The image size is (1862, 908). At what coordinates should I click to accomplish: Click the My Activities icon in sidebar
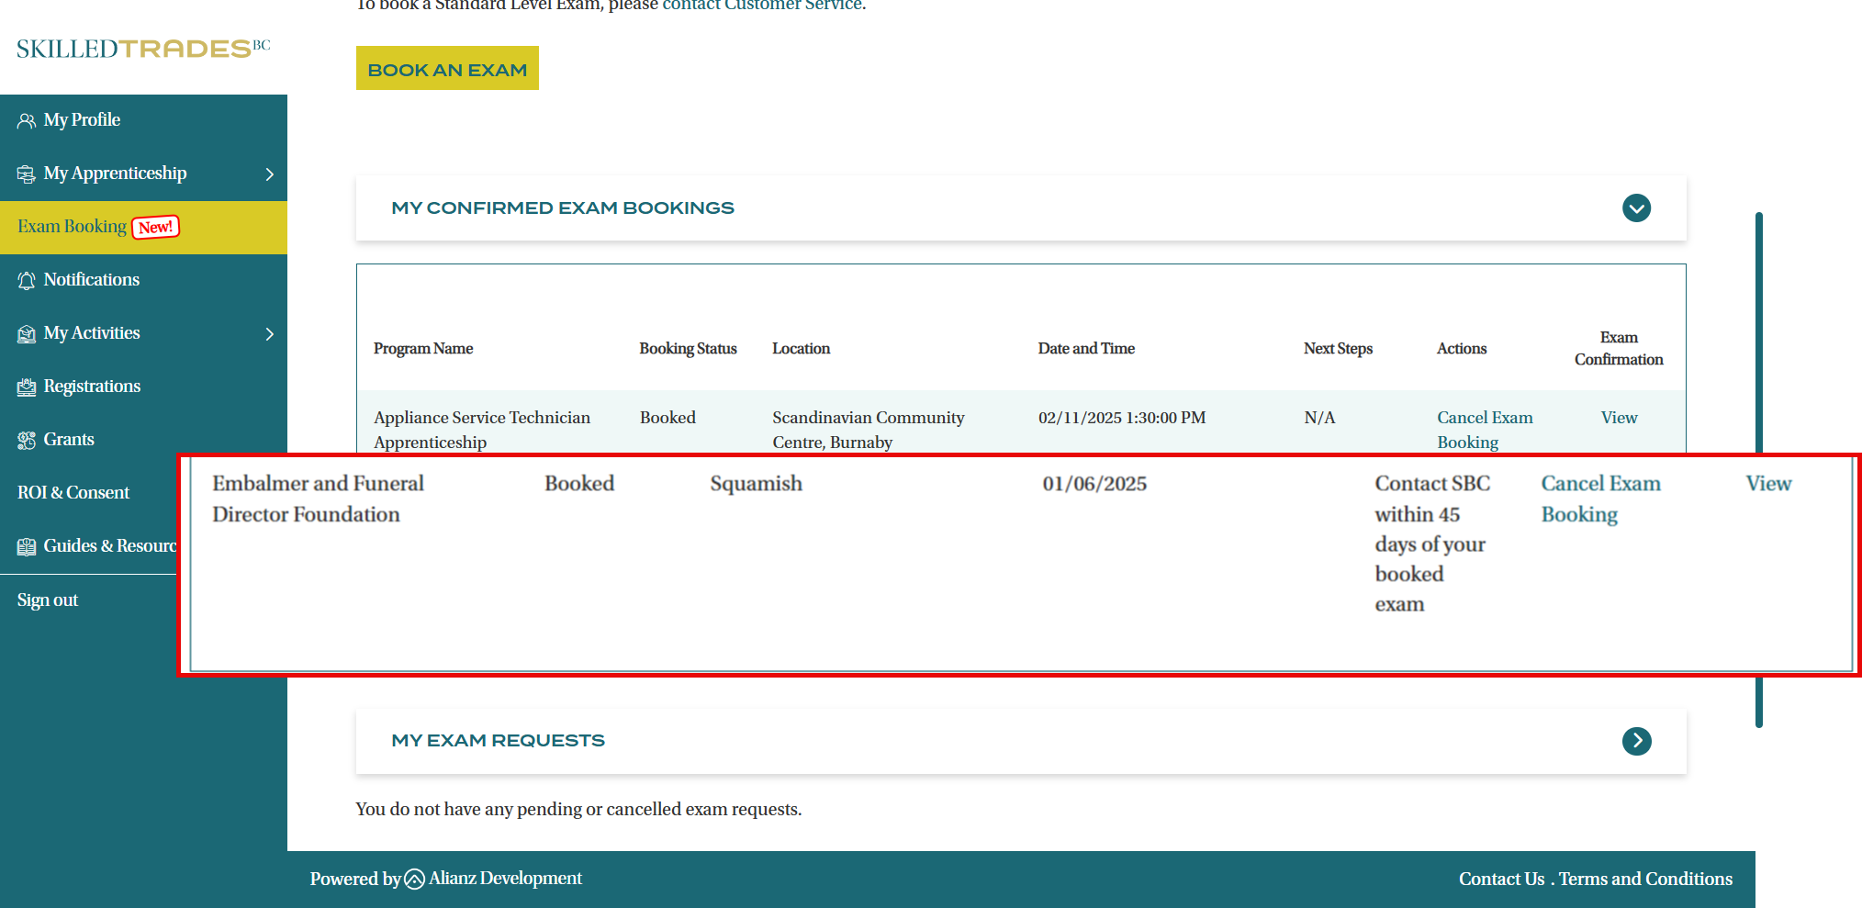coord(26,334)
